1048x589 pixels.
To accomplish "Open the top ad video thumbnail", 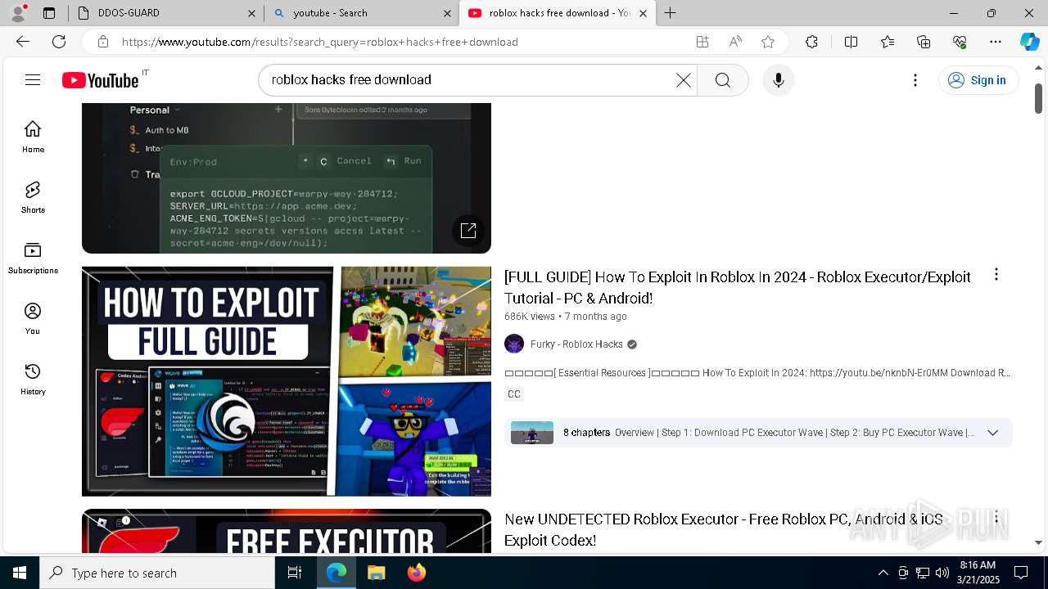I will point(287,178).
